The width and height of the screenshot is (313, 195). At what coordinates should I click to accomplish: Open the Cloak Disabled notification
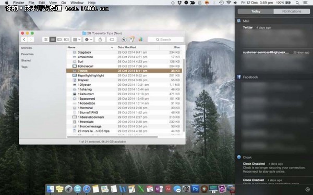coord(274,167)
